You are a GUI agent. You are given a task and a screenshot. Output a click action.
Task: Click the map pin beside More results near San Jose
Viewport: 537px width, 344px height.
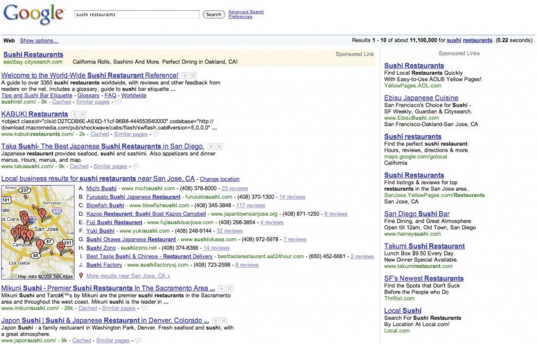pyautogui.click(x=81, y=275)
